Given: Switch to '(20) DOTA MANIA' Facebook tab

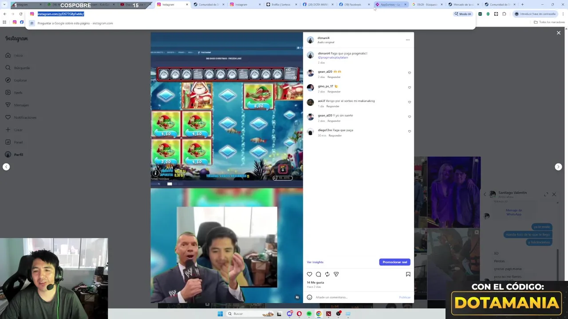Looking at the screenshot, I should 318,4.
